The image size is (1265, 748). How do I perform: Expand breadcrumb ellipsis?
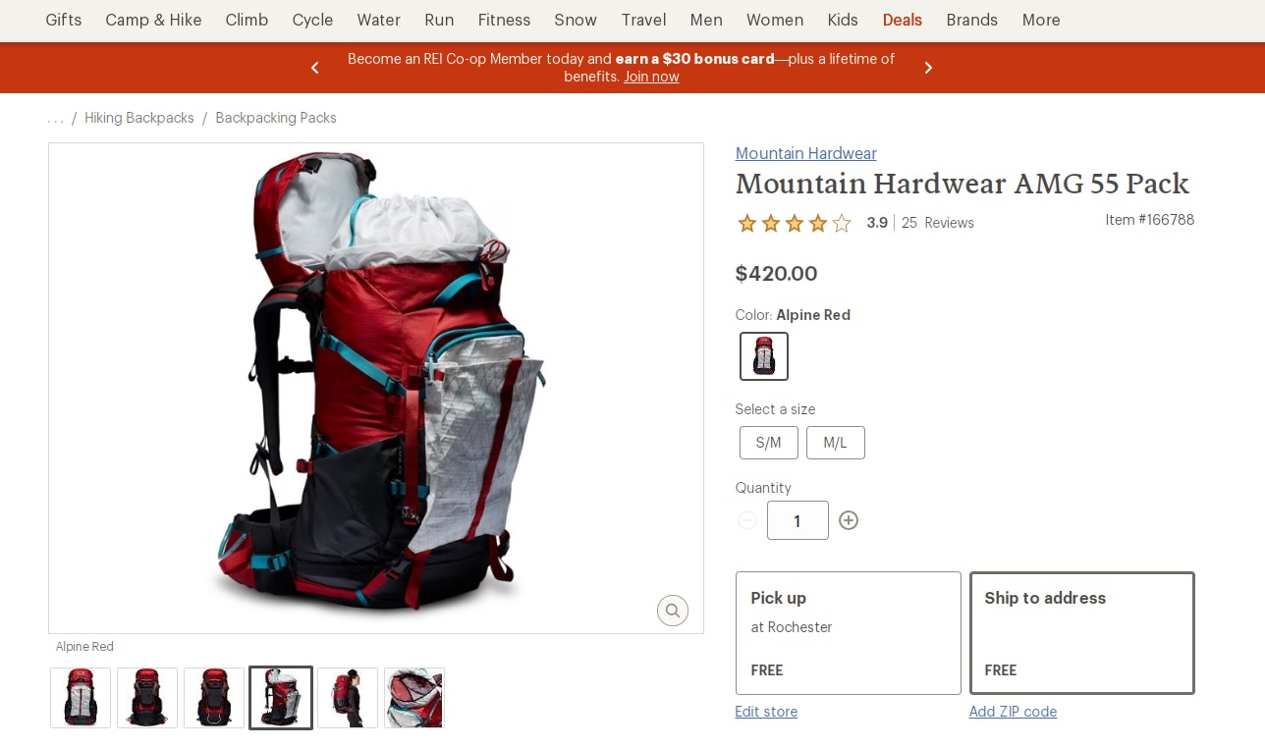point(56,118)
